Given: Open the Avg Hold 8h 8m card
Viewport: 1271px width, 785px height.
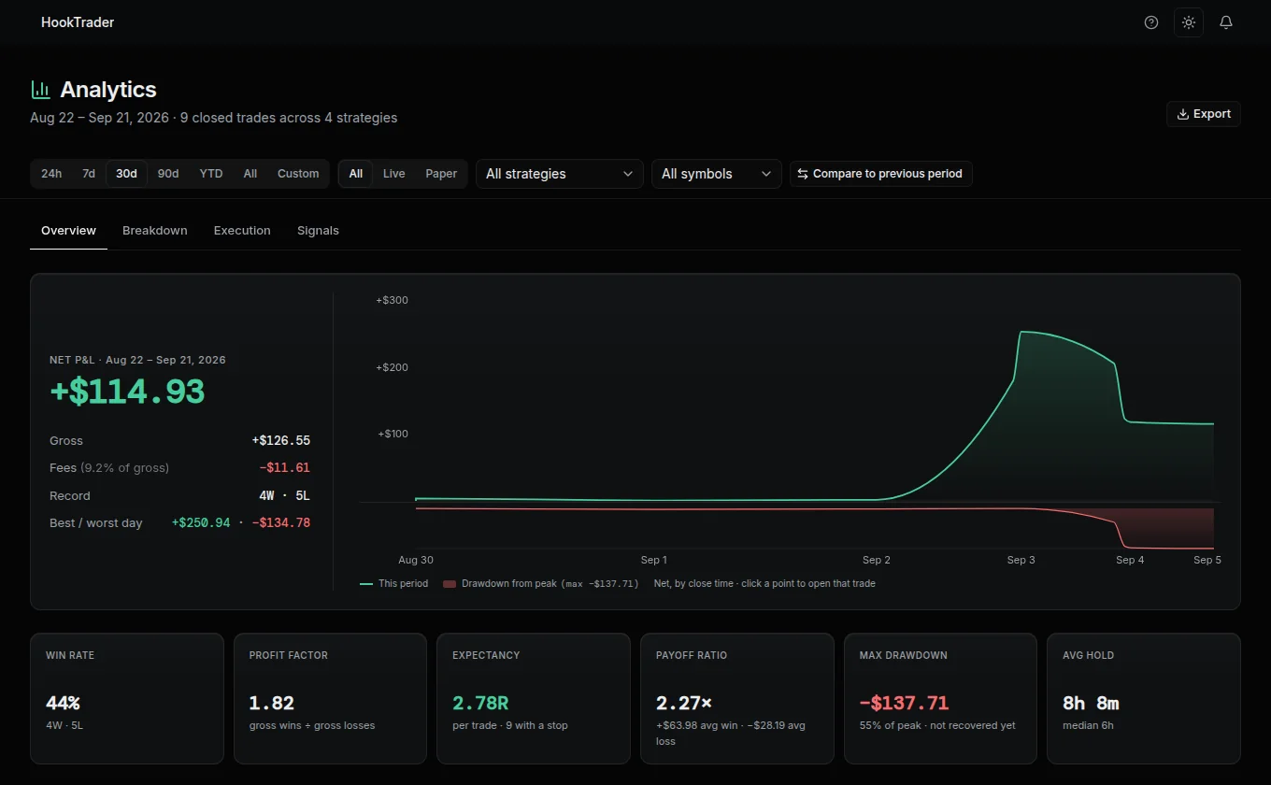Looking at the screenshot, I should (x=1144, y=699).
